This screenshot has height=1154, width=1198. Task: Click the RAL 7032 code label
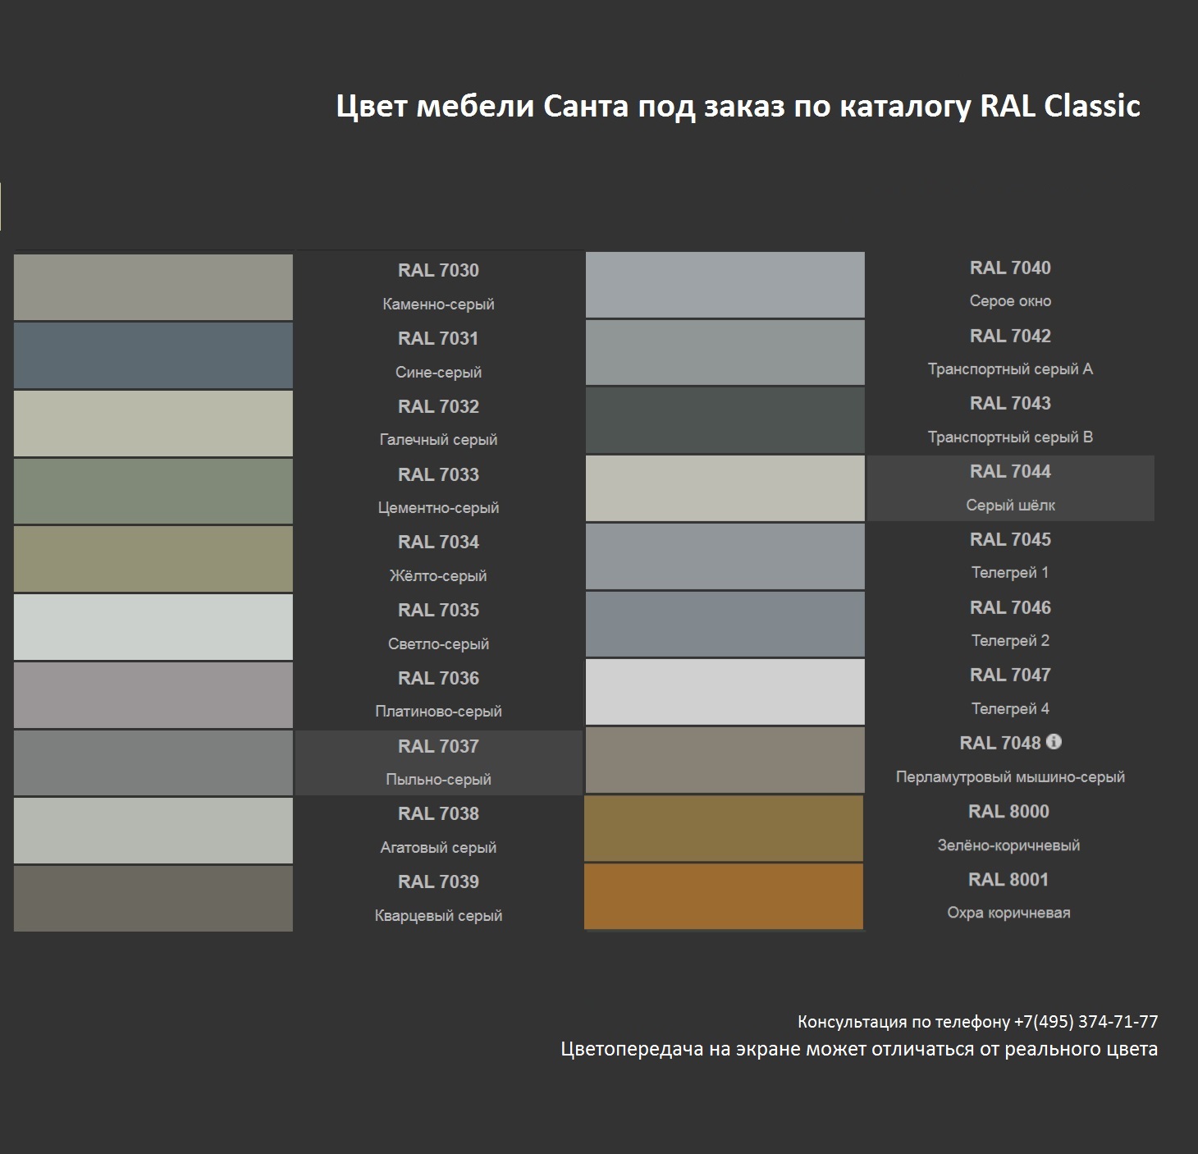click(438, 406)
